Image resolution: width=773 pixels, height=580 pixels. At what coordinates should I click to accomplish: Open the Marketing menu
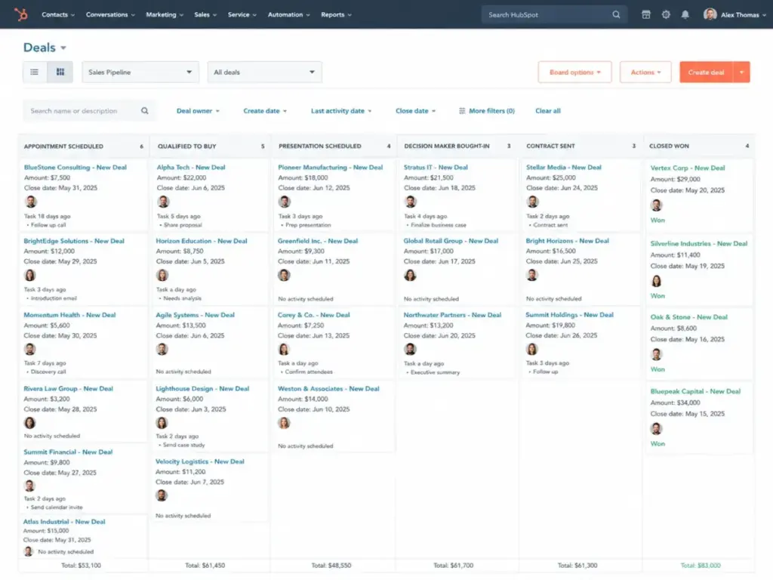click(x=165, y=15)
